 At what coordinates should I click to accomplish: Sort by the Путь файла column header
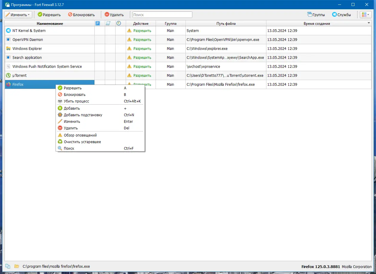tap(226, 23)
